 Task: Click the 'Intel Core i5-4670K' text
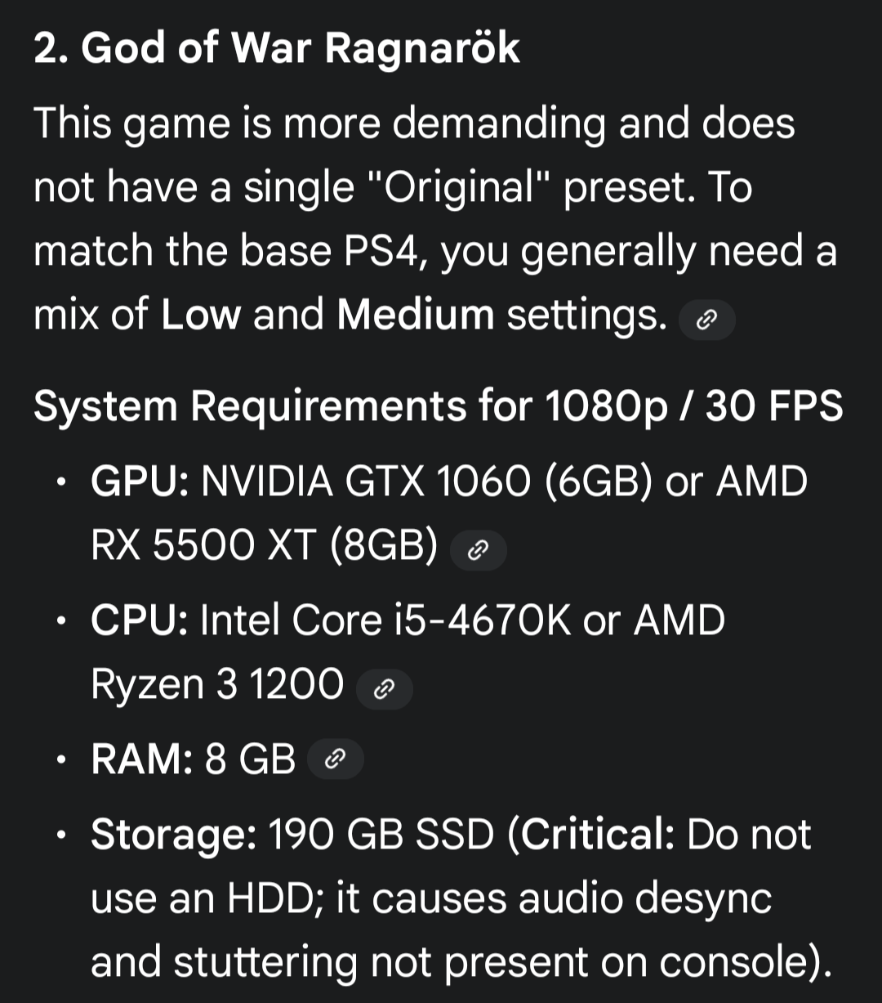(385, 620)
